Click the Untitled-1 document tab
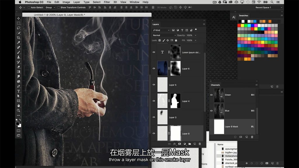299x168 pixels. click(x=59, y=15)
